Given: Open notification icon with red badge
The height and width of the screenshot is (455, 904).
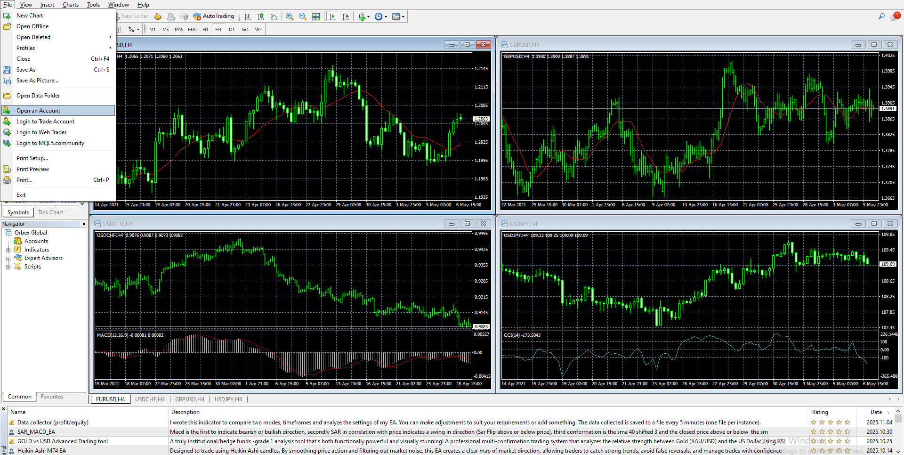Looking at the screenshot, I should click(895, 16).
